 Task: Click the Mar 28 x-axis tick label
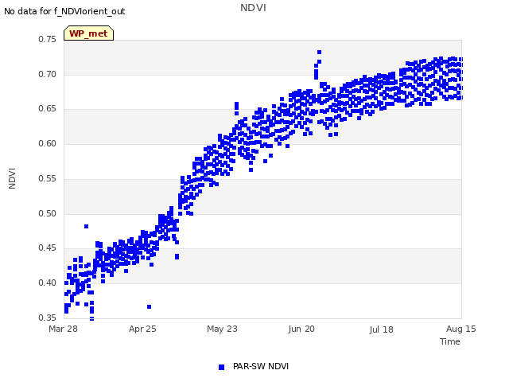[x=64, y=329]
